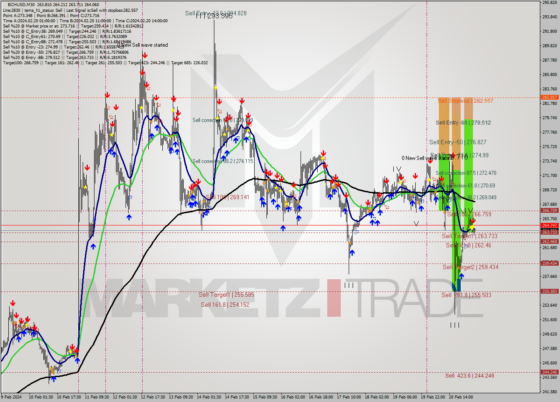Click the 'Sell 100 | 269.141' label
The width and height of the screenshot is (560, 402).
pos(227,198)
